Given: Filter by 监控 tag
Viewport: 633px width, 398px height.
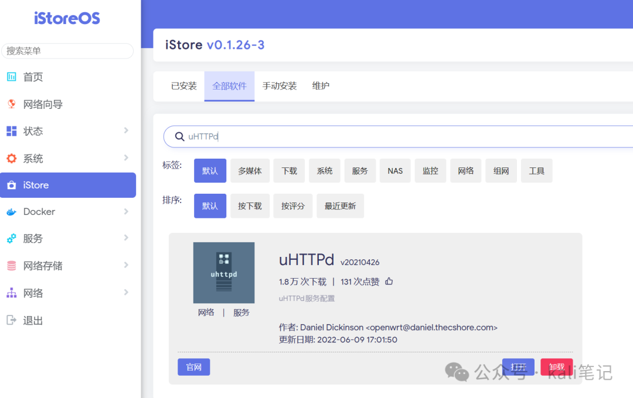Looking at the screenshot, I should (x=430, y=170).
